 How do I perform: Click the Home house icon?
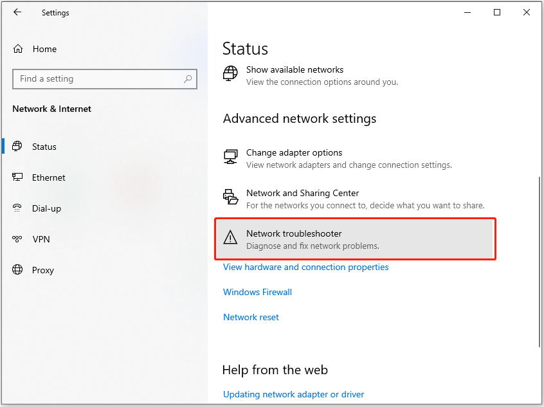(x=18, y=49)
